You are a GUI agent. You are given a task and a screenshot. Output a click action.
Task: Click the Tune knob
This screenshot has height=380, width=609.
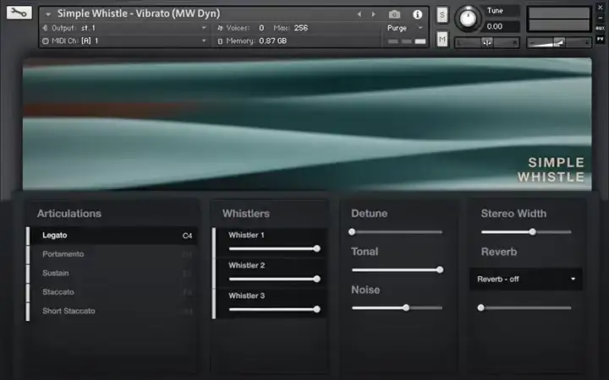468,19
